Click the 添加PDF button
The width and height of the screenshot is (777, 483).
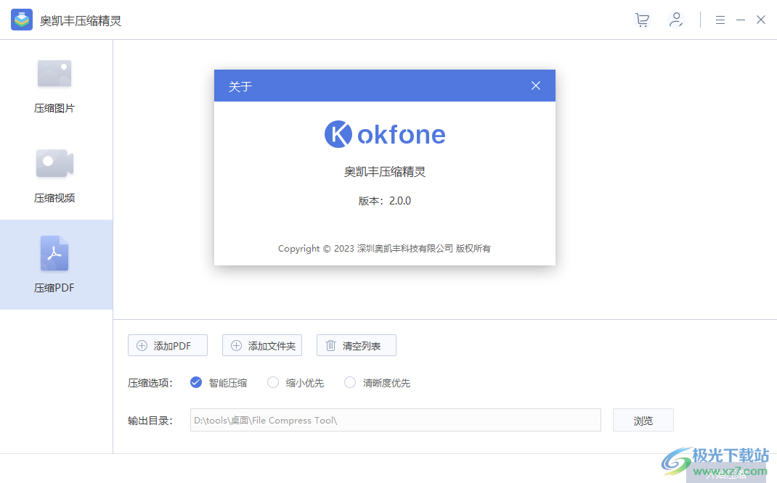168,345
